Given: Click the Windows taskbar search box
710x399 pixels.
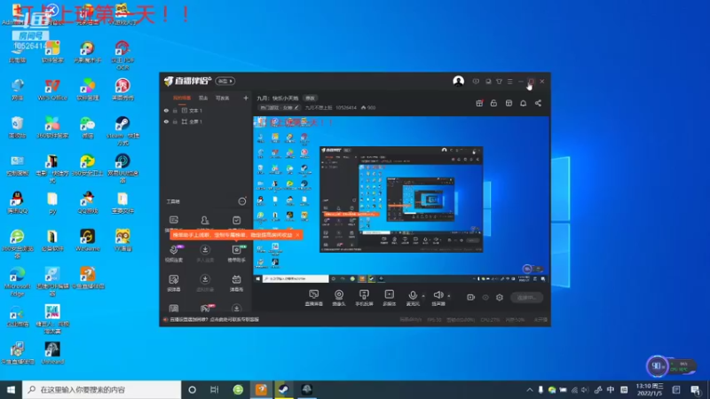Looking at the screenshot, I should [101, 389].
